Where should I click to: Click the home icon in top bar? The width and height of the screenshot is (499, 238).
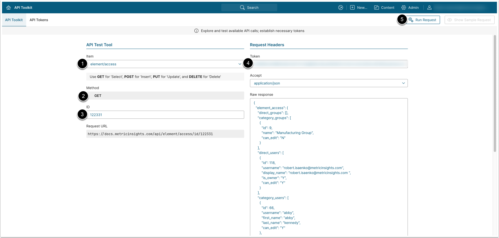click(x=8, y=8)
